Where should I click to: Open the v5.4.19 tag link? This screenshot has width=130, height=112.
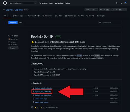(13, 42)
